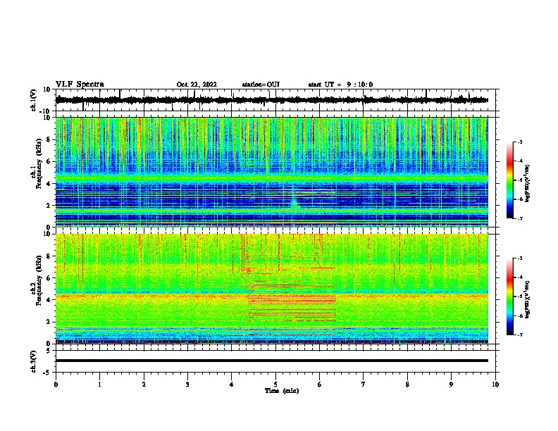This screenshot has width=558, height=431.
Task: Click the ch.1 spectrogram "4" kHz tick label
Action: [x=49, y=184]
